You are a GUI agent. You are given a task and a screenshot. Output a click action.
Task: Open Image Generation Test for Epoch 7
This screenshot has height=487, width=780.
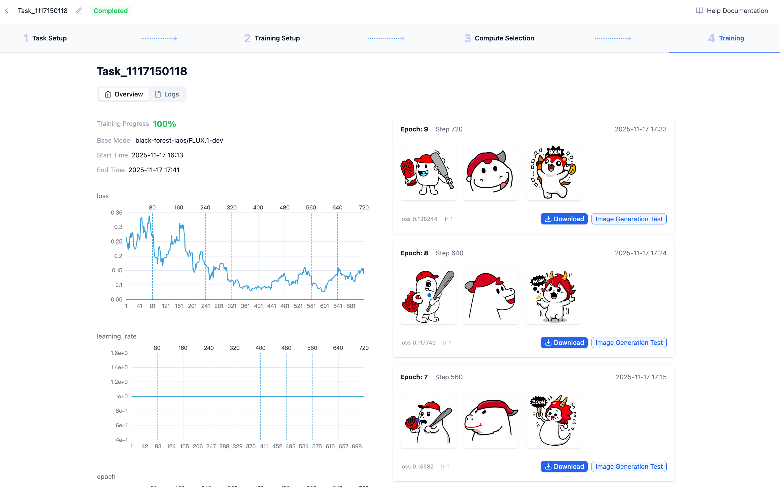629,466
